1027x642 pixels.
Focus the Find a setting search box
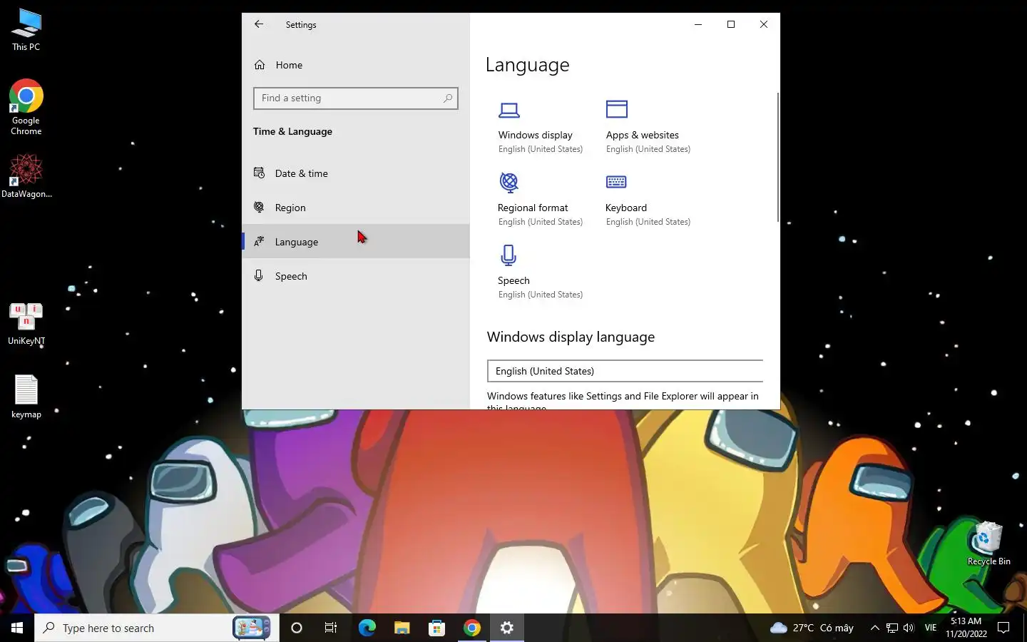coord(355,98)
